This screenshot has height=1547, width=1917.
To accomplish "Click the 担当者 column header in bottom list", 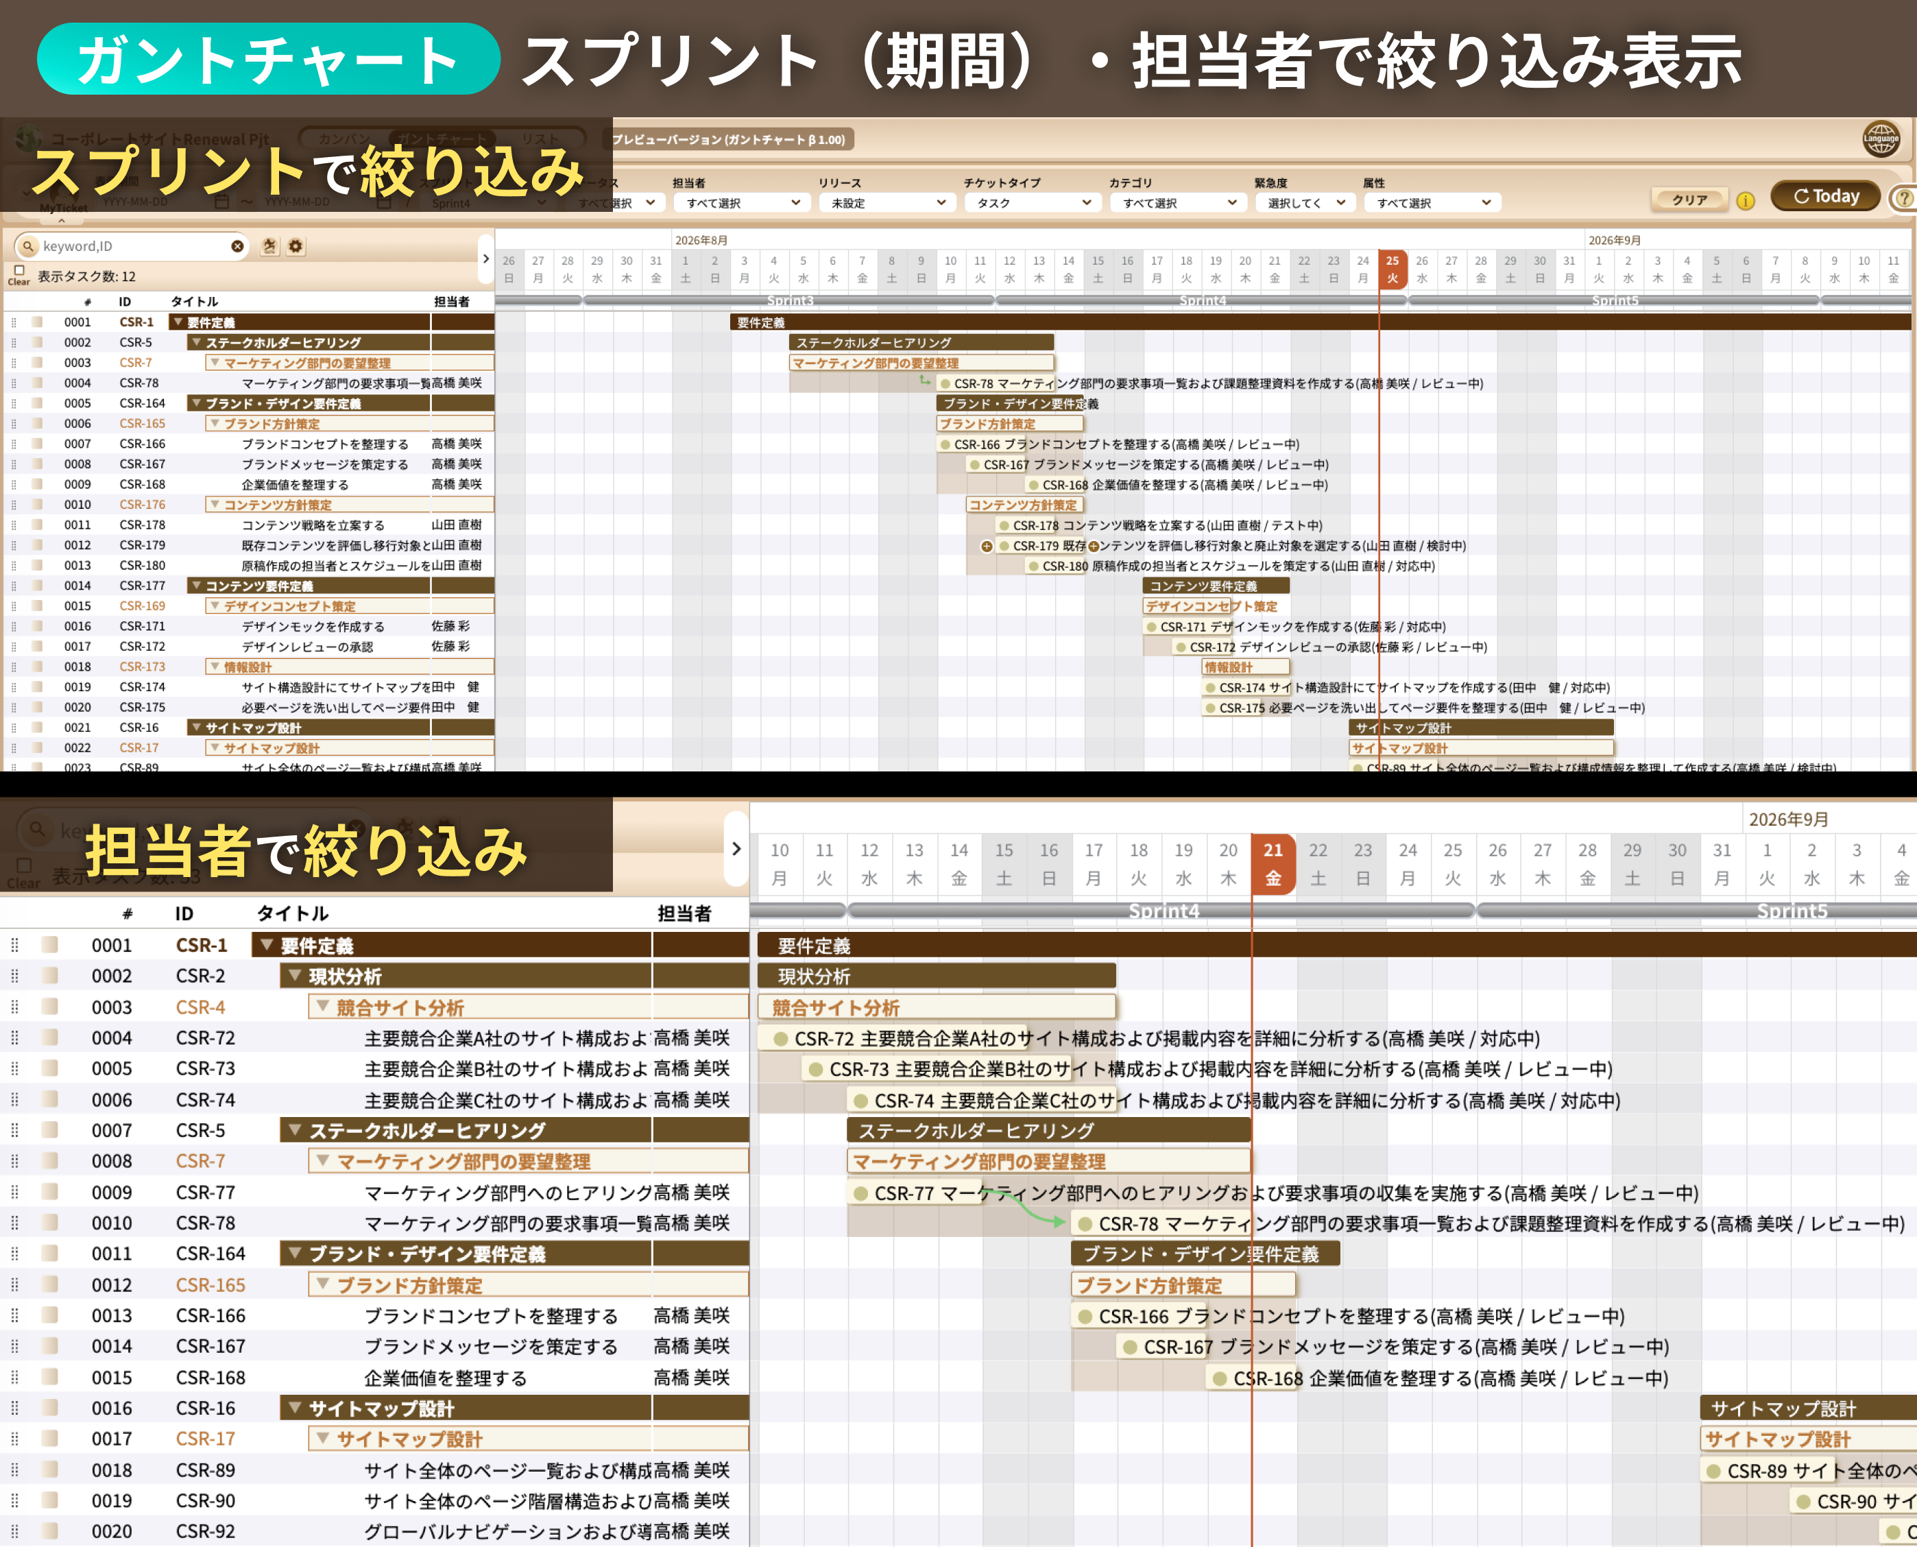I will click(x=684, y=913).
